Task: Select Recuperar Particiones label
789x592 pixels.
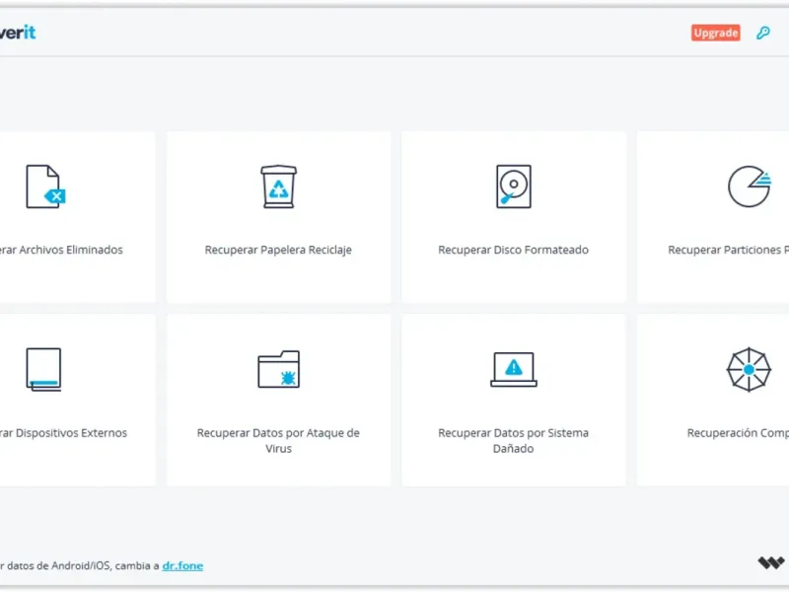Action: click(x=728, y=250)
